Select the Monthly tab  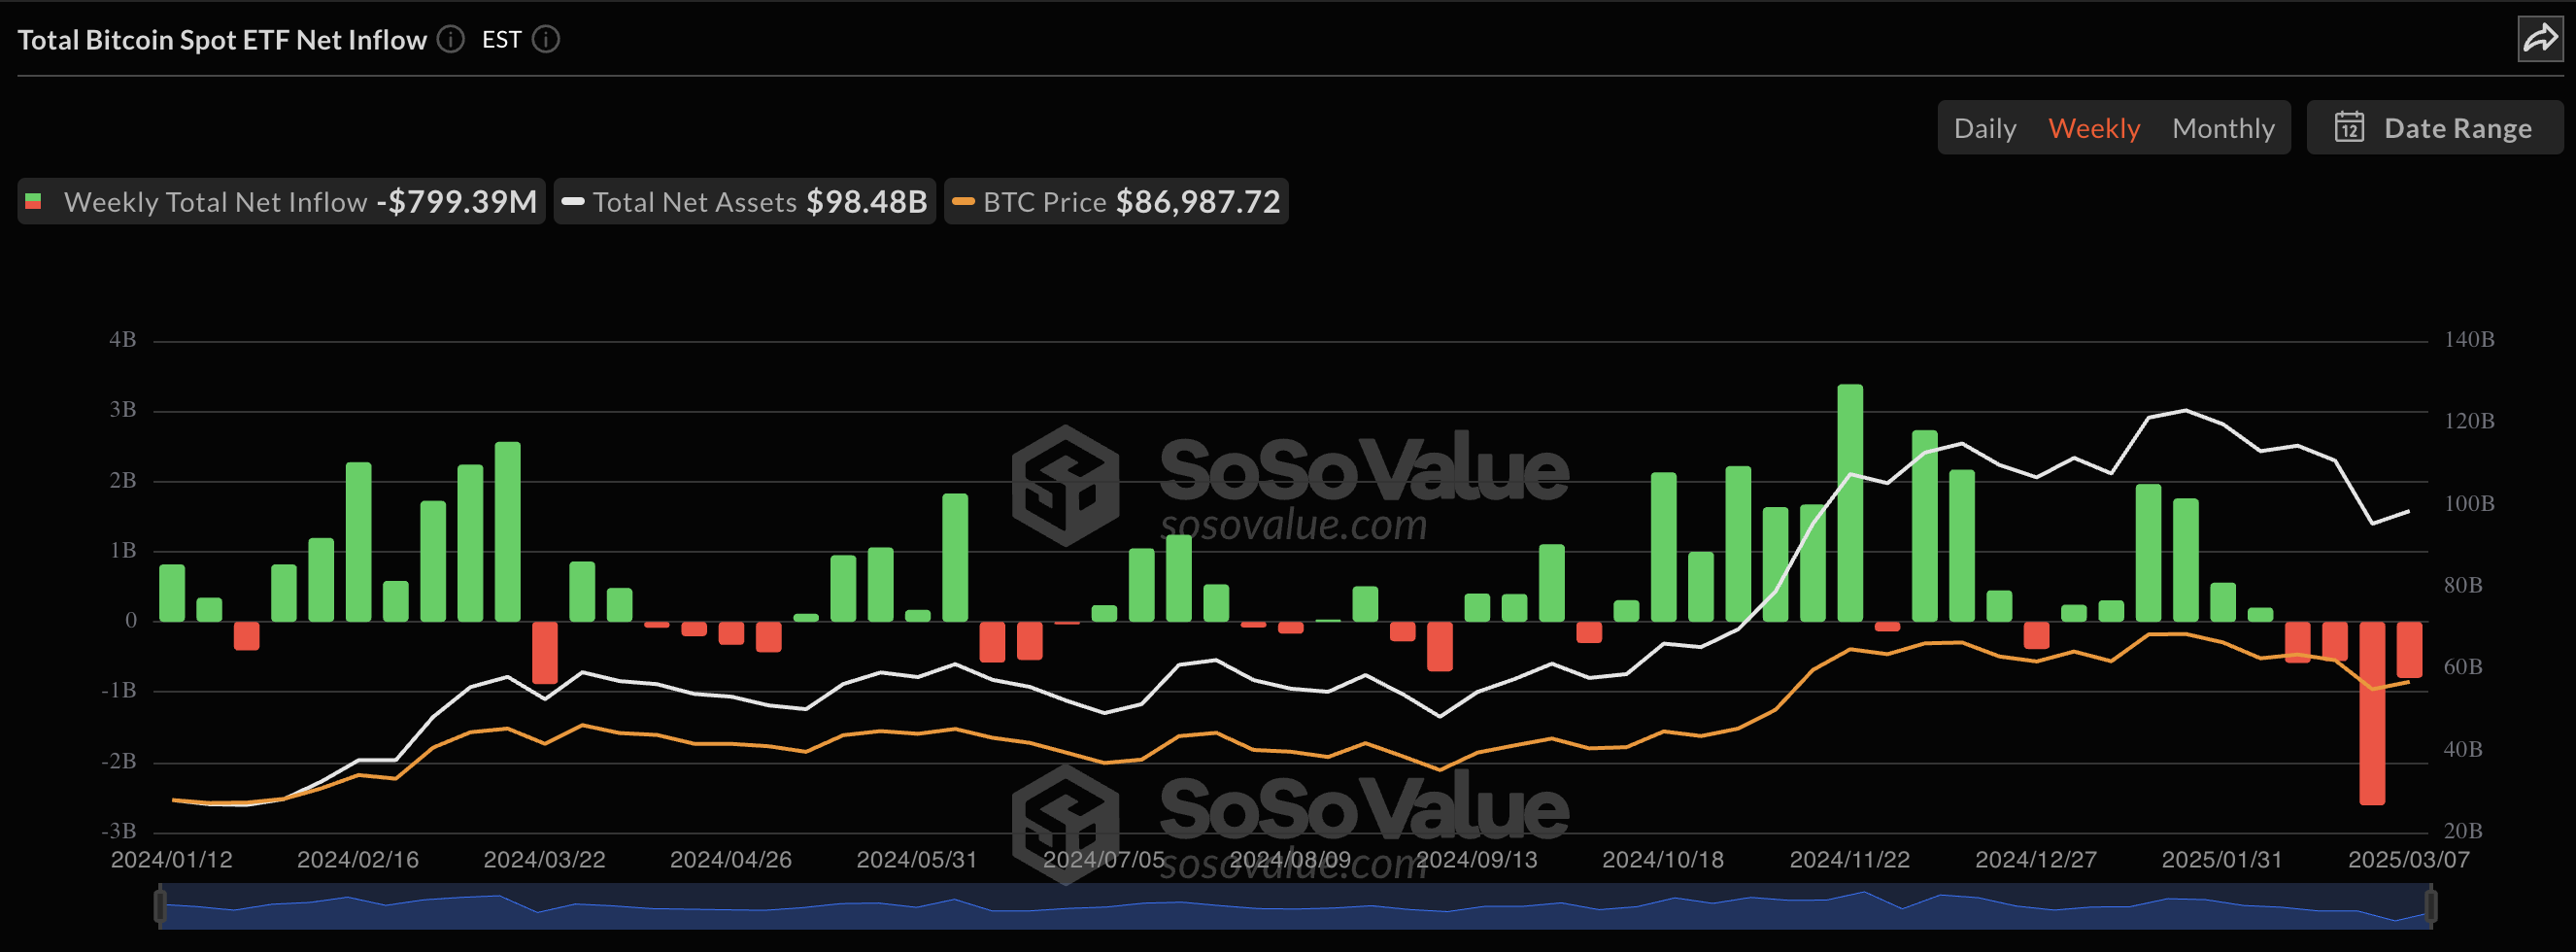(x=2223, y=127)
